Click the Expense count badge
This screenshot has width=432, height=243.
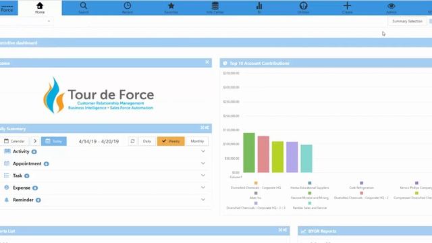click(x=35, y=188)
